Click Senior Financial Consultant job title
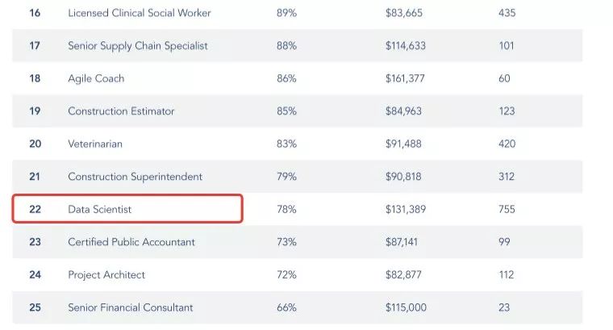This screenshot has height=330, width=613. tap(131, 307)
